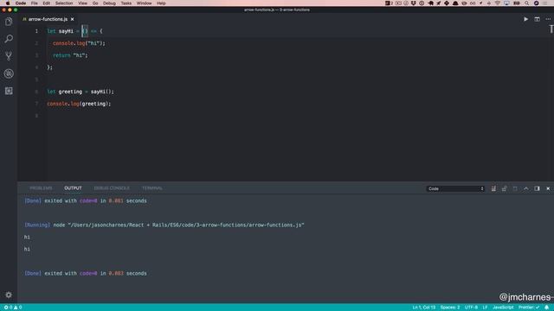Open the Selection menu

tap(64, 3)
